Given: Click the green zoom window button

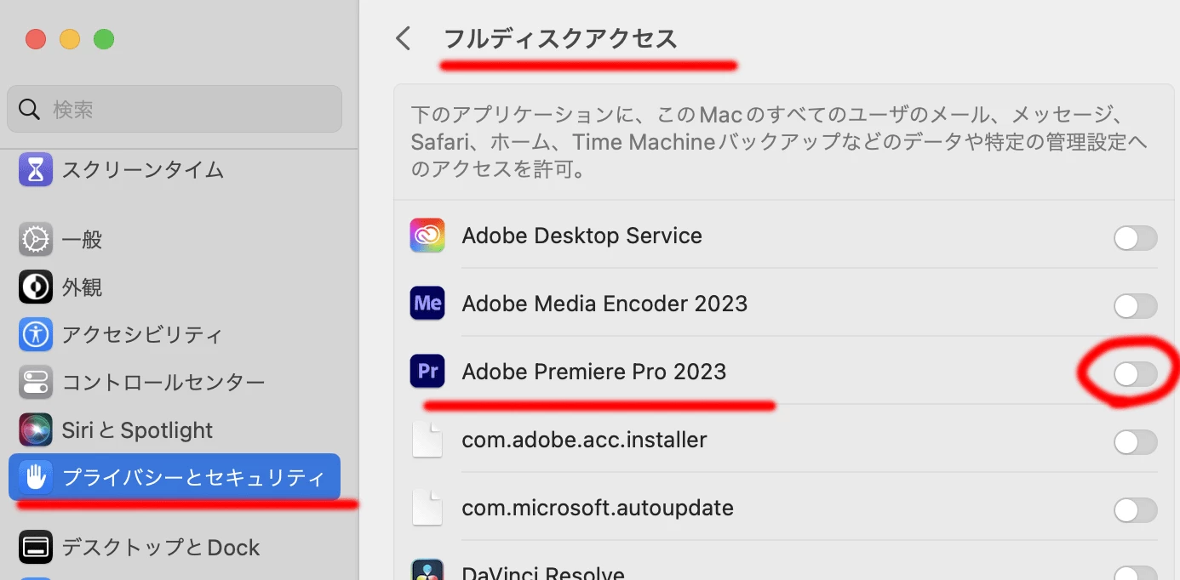Looking at the screenshot, I should pos(104,39).
